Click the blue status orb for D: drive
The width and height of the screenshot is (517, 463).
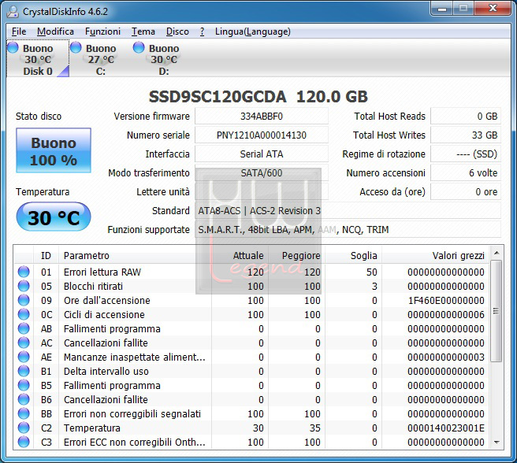point(139,47)
